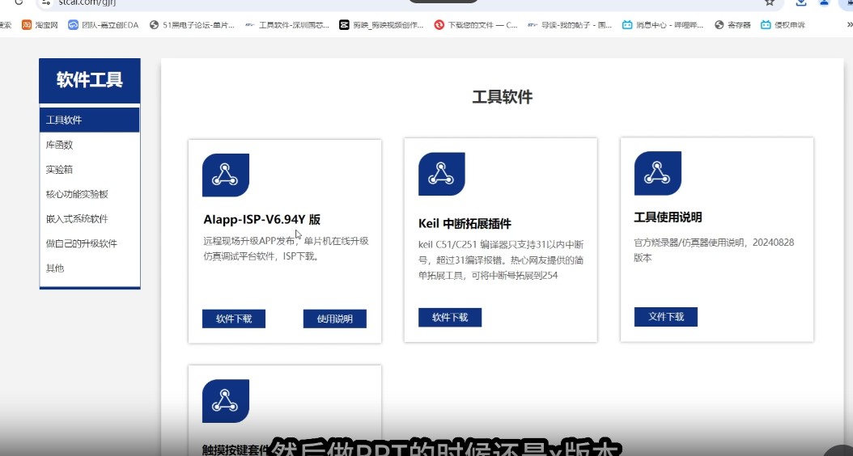The width and height of the screenshot is (853, 456).
Task: Click the 淘宝网 bookmark favicon
Action: (27, 25)
